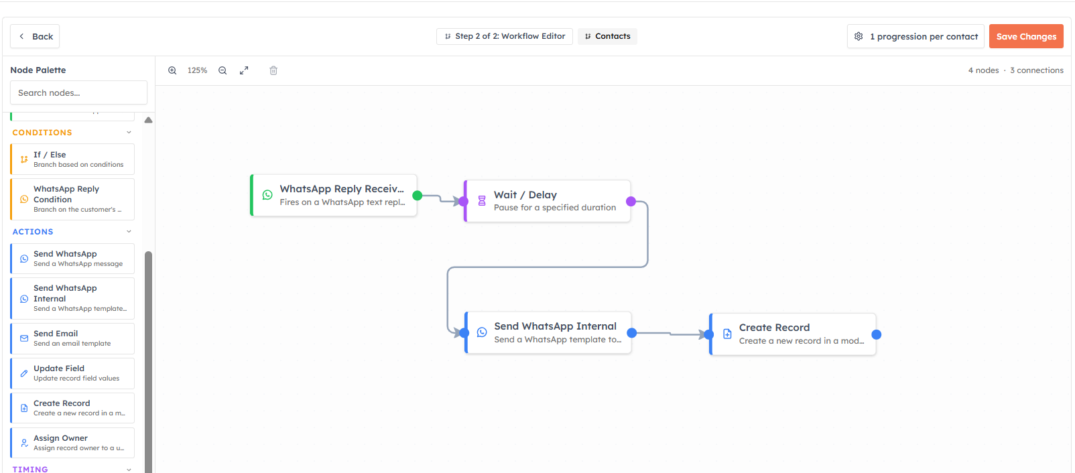Select the Send WhatsApp Internal canvas node title

pyautogui.click(x=556, y=326)
